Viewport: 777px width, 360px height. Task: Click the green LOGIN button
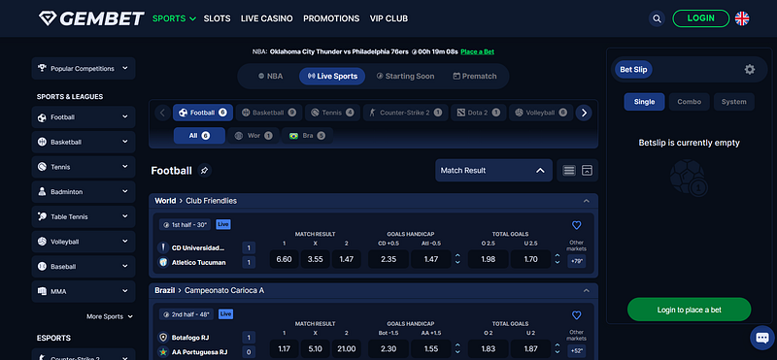(700, 18)
